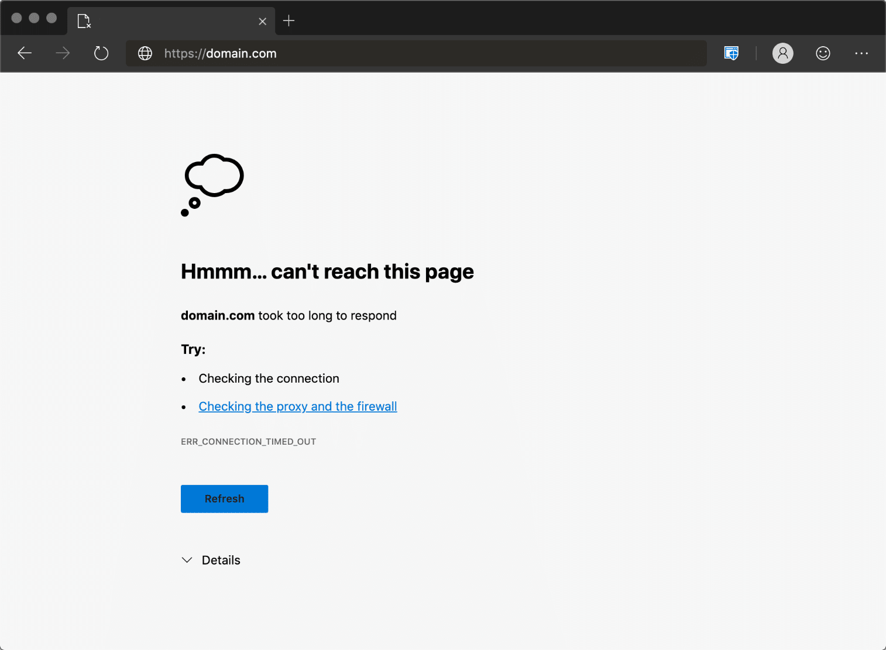Open the Collections panel icon
Viewport: 886px width, 650px height.
[x=731, y=53]
